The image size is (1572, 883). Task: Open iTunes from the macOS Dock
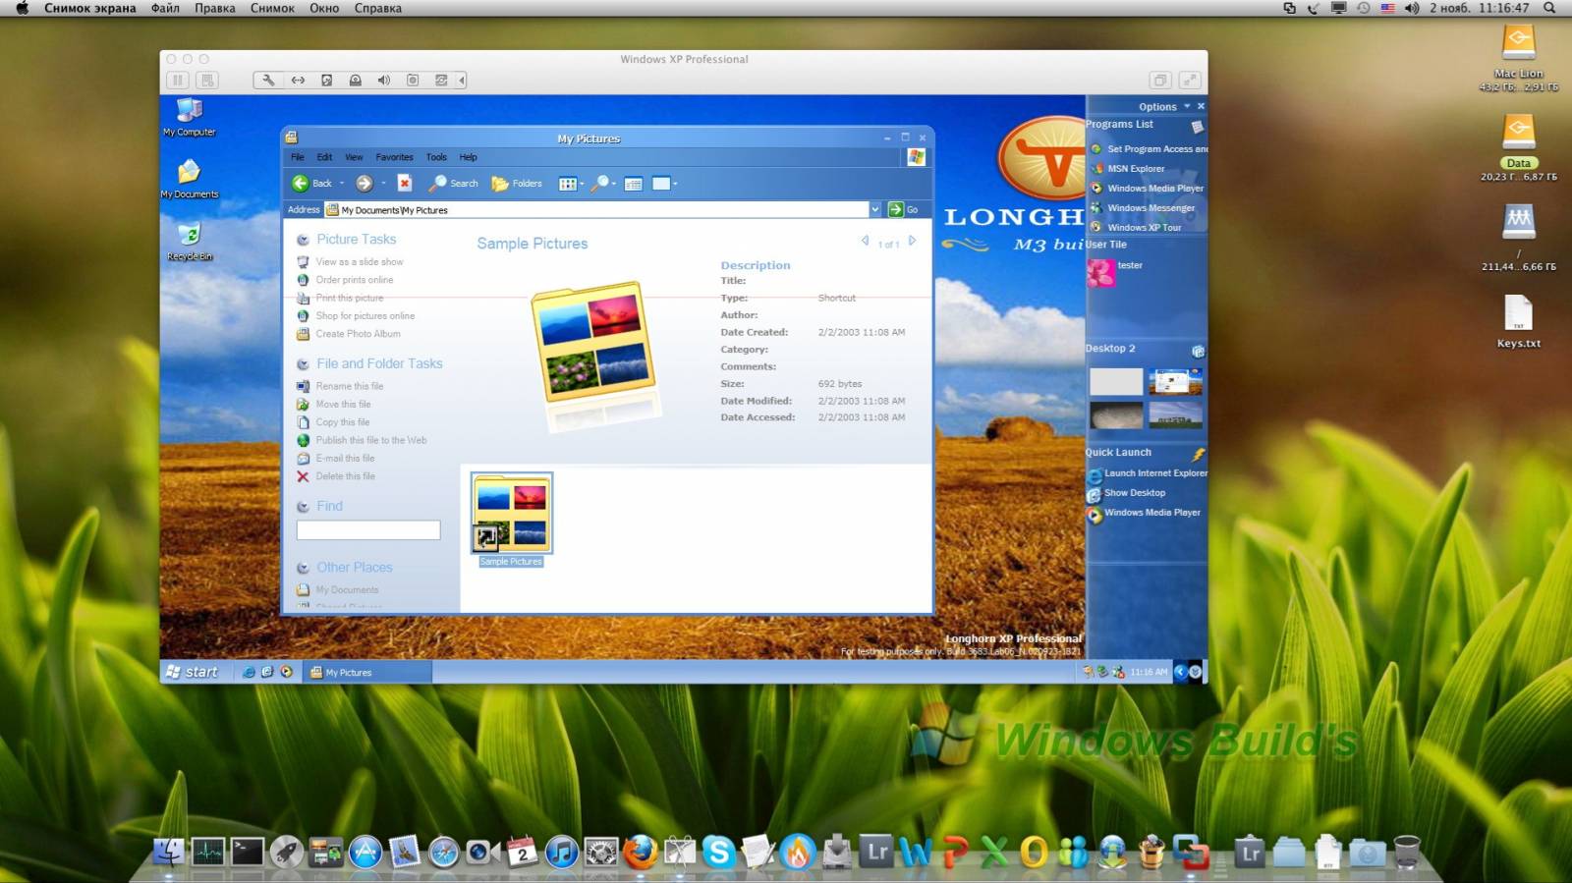pyautogui.click(x=562, y=852)
